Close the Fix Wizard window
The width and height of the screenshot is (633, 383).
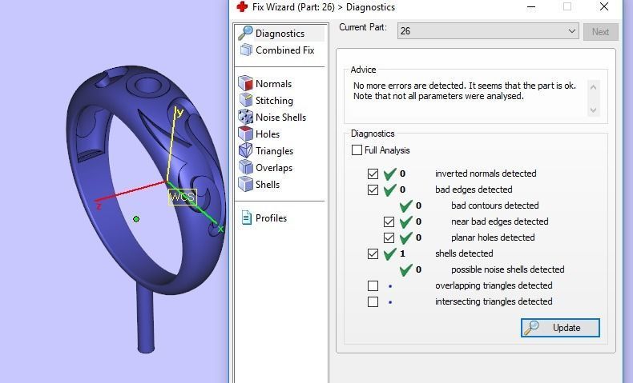pyautogui.click(x=604, y=6)
